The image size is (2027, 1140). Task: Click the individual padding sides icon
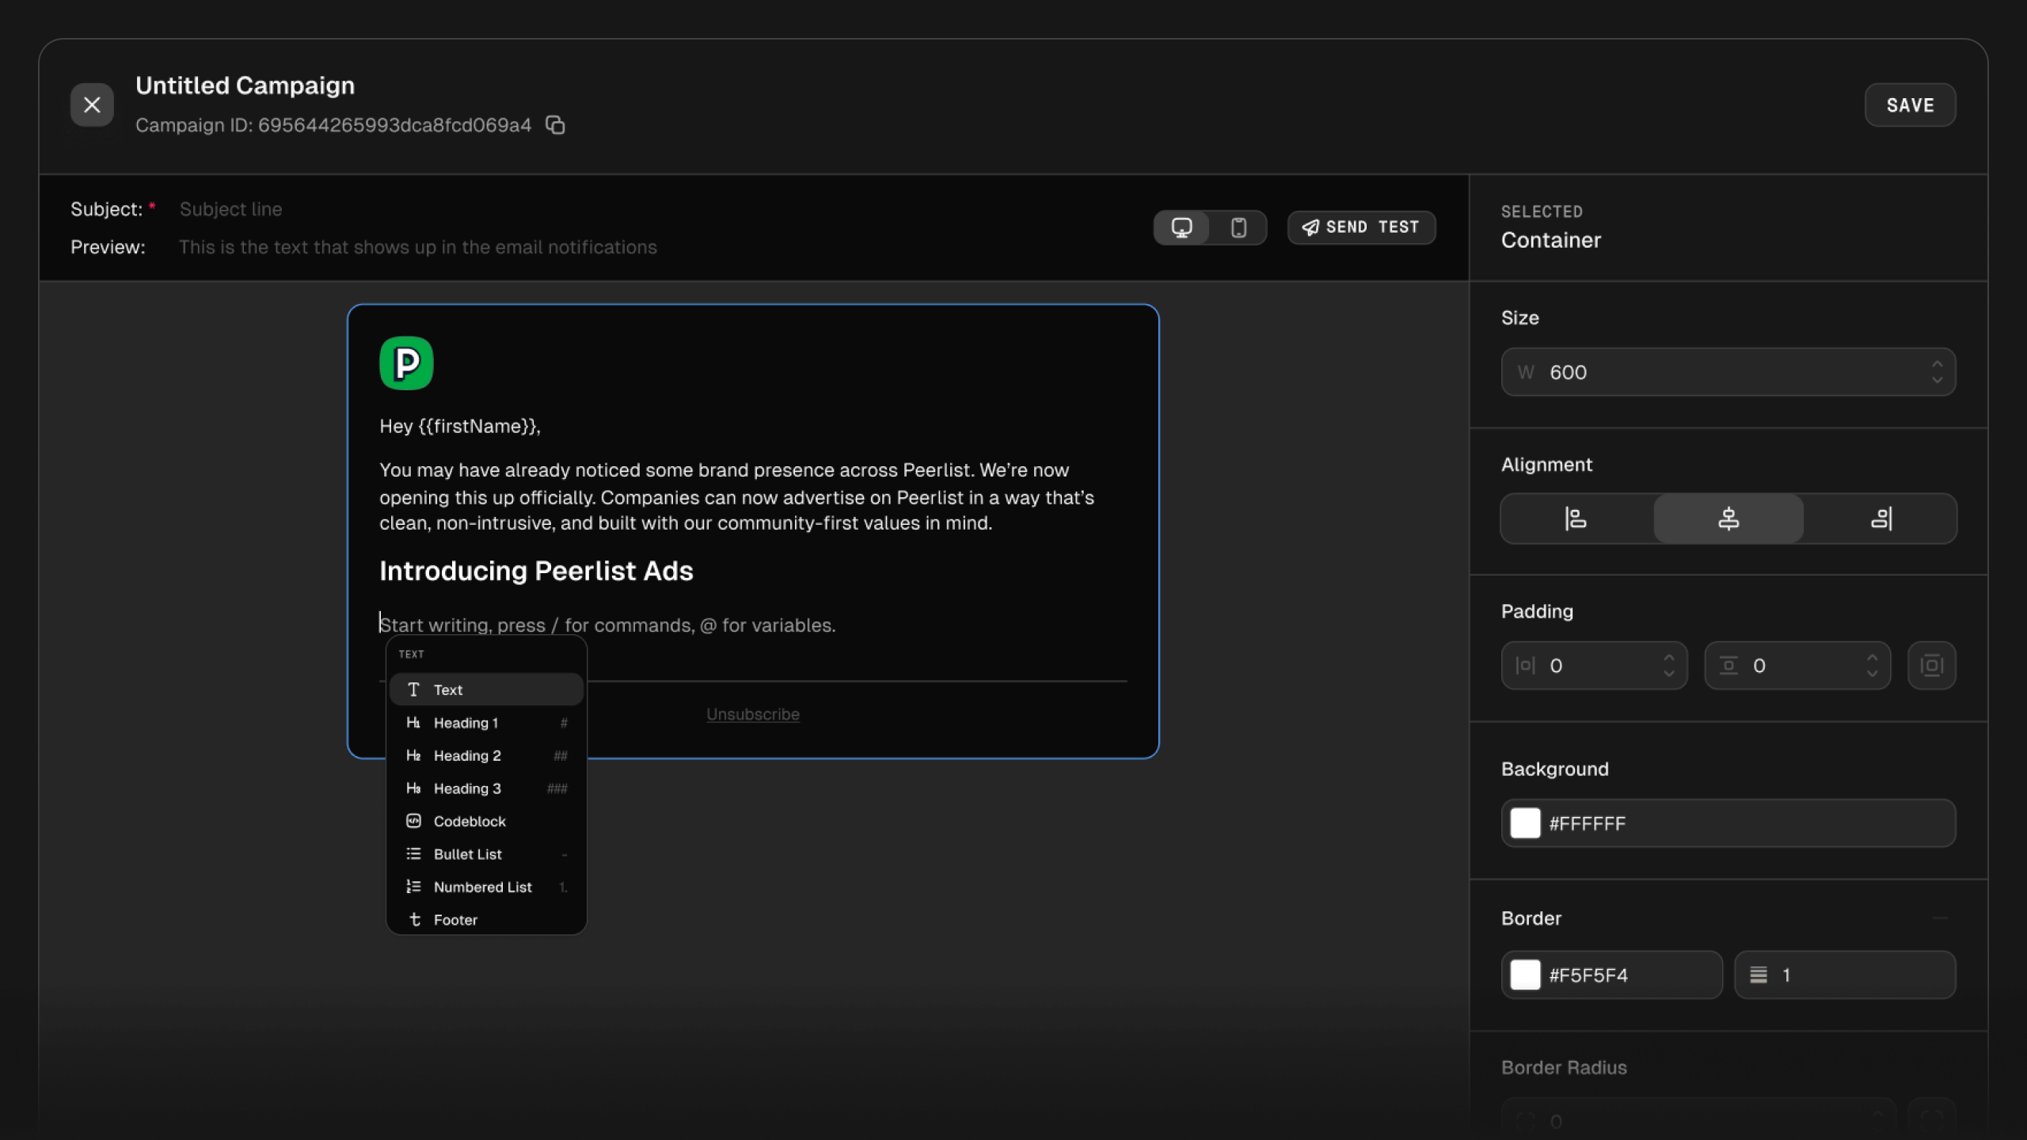click(x=1931, y=666)
